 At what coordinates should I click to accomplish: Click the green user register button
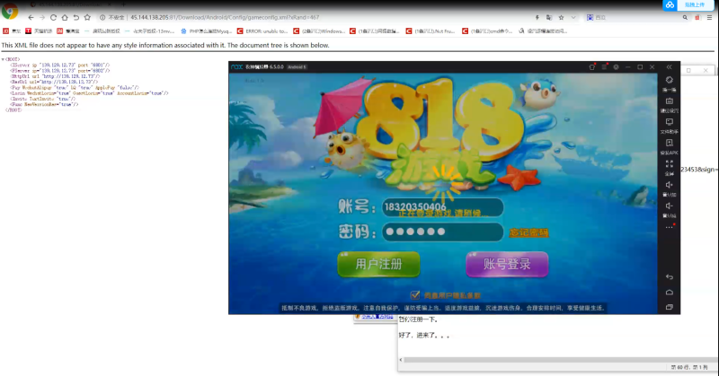click(378, 264)
